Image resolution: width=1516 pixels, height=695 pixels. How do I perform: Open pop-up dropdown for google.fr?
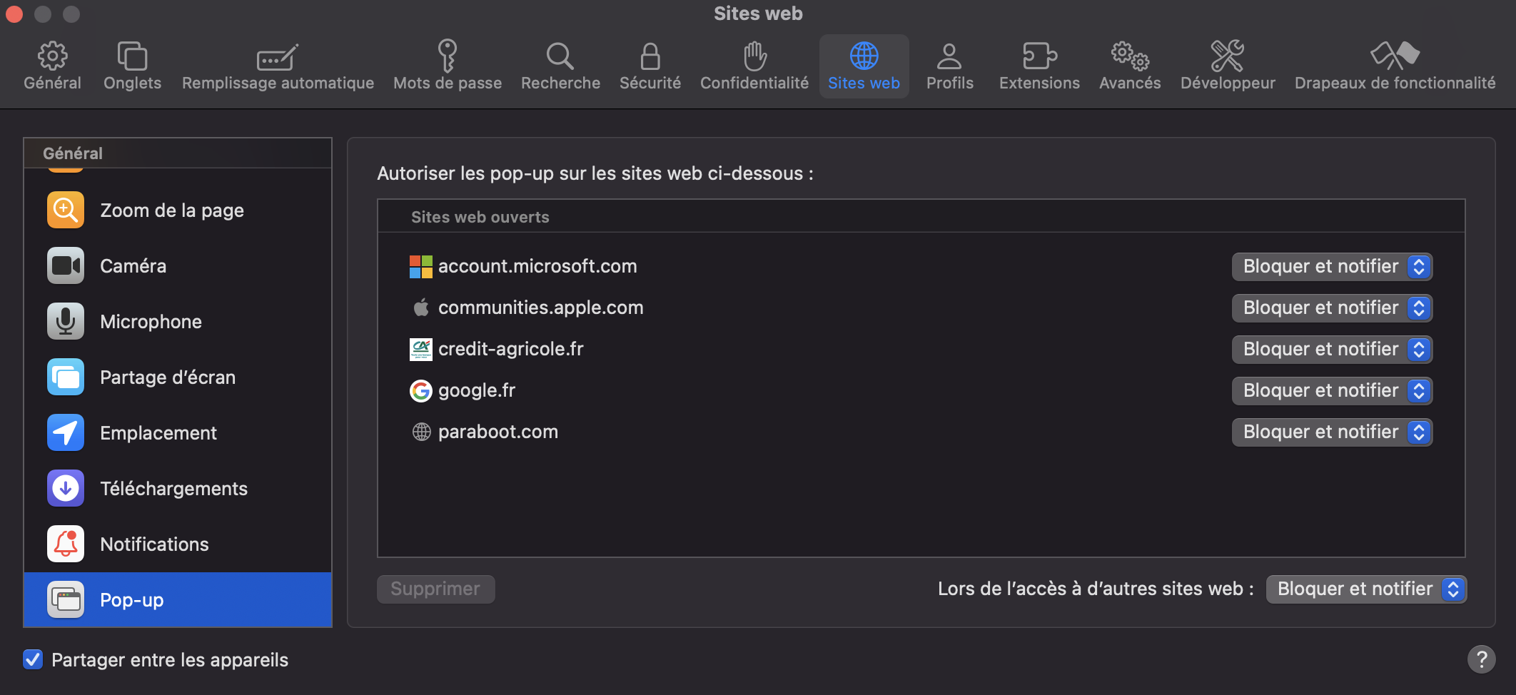tap(1332, 391)
